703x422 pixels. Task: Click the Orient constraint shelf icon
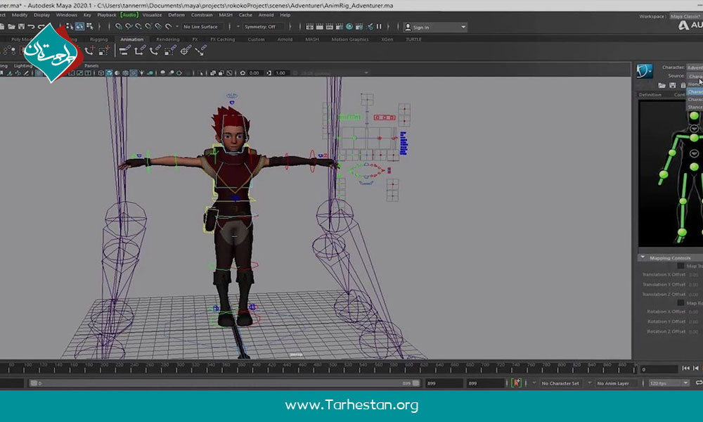click(x=155, y=51)
